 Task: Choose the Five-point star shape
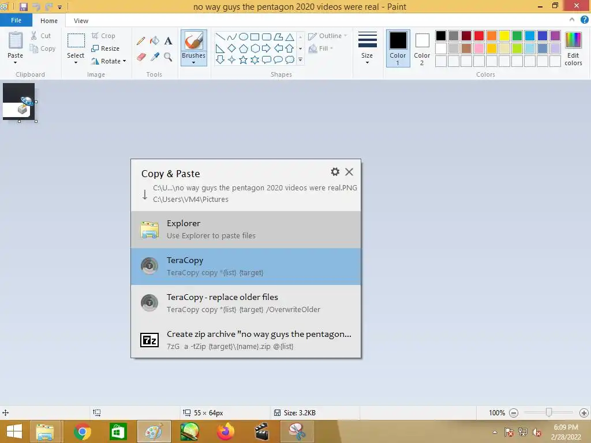(x=244, y=59)
